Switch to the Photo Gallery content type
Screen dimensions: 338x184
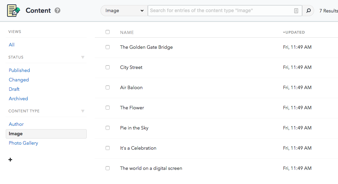coord(23,143)
